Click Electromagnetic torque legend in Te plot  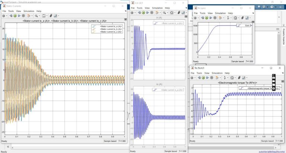coord(259,88)
